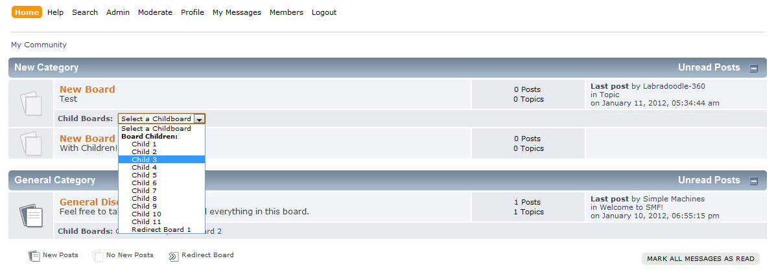The height and width of the screenshot is (272, 774).
Task: Click Mark All Messages As Read button
Action: [x=701, y=258]
